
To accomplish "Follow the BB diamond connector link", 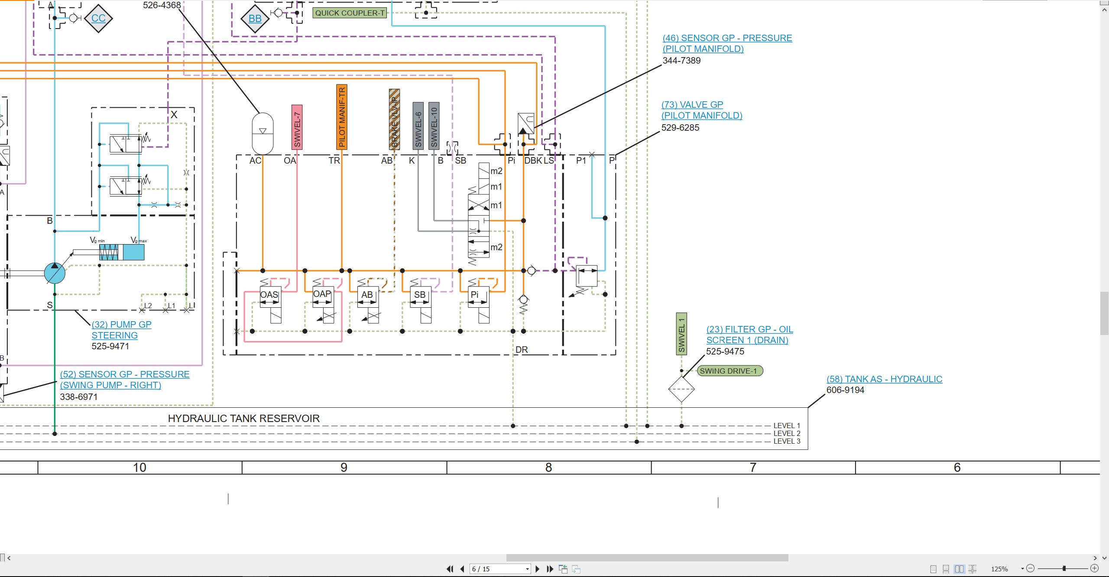I will 255,19.
